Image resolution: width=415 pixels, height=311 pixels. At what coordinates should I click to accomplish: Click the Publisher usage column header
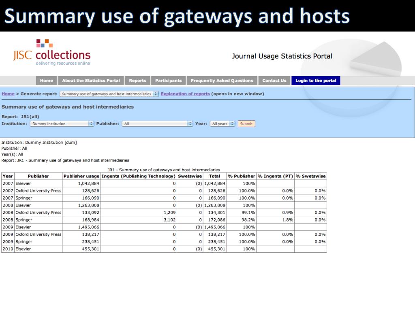point(81,176)
